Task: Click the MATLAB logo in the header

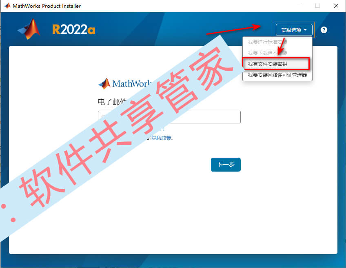Action: click(x=29, y=29)
